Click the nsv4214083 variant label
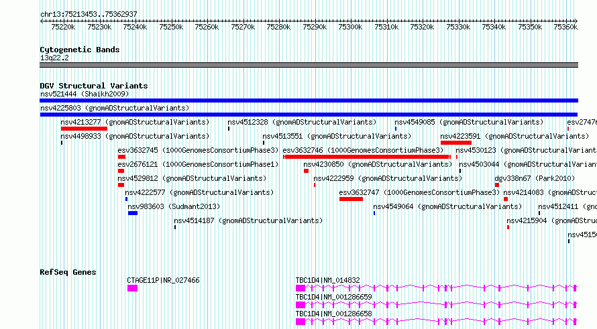The height and width of the screenshot is (329, 597). [x=550, y=192]
